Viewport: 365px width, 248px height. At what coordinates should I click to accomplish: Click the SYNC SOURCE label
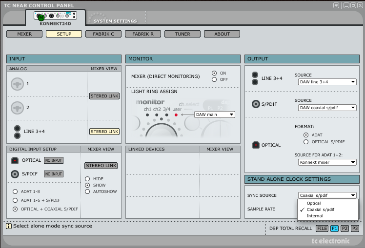[x=262, y=195]
